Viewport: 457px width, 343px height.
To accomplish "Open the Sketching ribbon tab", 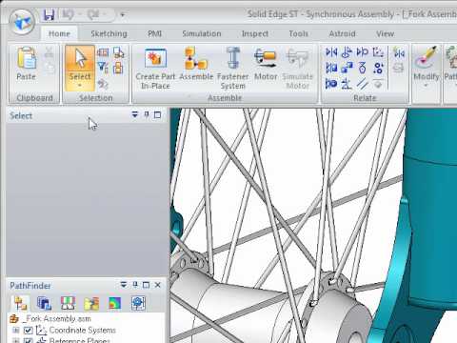I will [x=109, y=33].
